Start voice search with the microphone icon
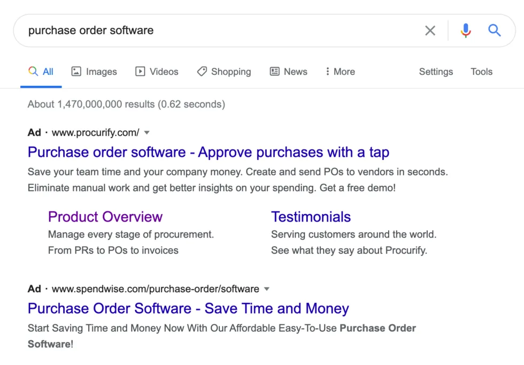This screenshot has width=524, height=365. point(466,31)
